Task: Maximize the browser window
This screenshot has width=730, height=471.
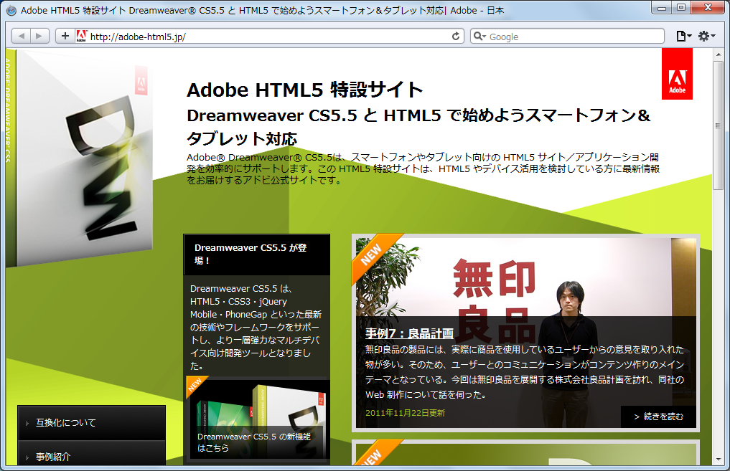Action: pos(681,8)
